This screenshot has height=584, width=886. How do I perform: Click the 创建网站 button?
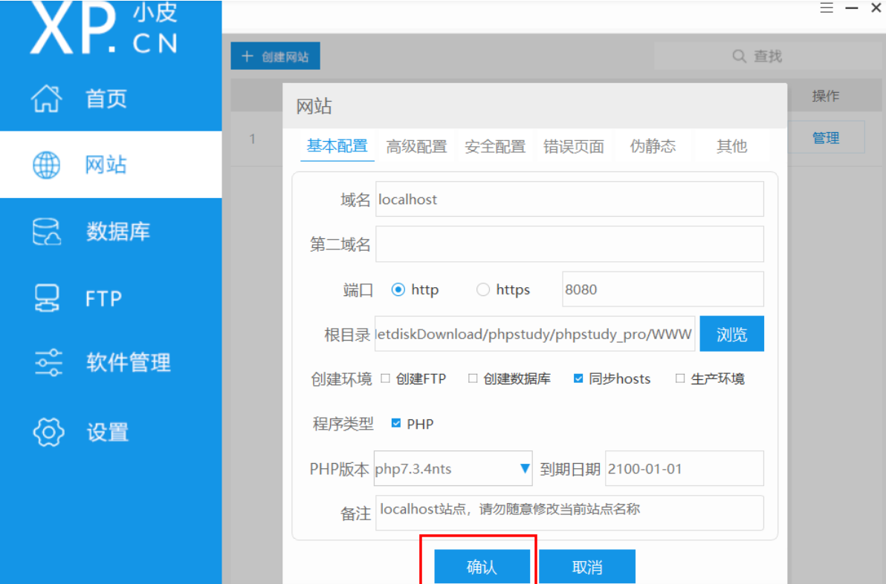(x=275, y=56)
